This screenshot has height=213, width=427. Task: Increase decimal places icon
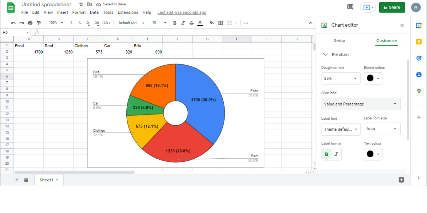96,23
